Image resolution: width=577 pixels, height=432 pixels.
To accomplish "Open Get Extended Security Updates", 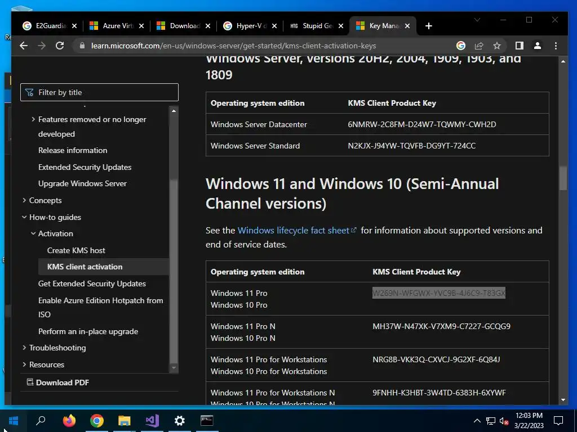I will [x=92, y=283].
